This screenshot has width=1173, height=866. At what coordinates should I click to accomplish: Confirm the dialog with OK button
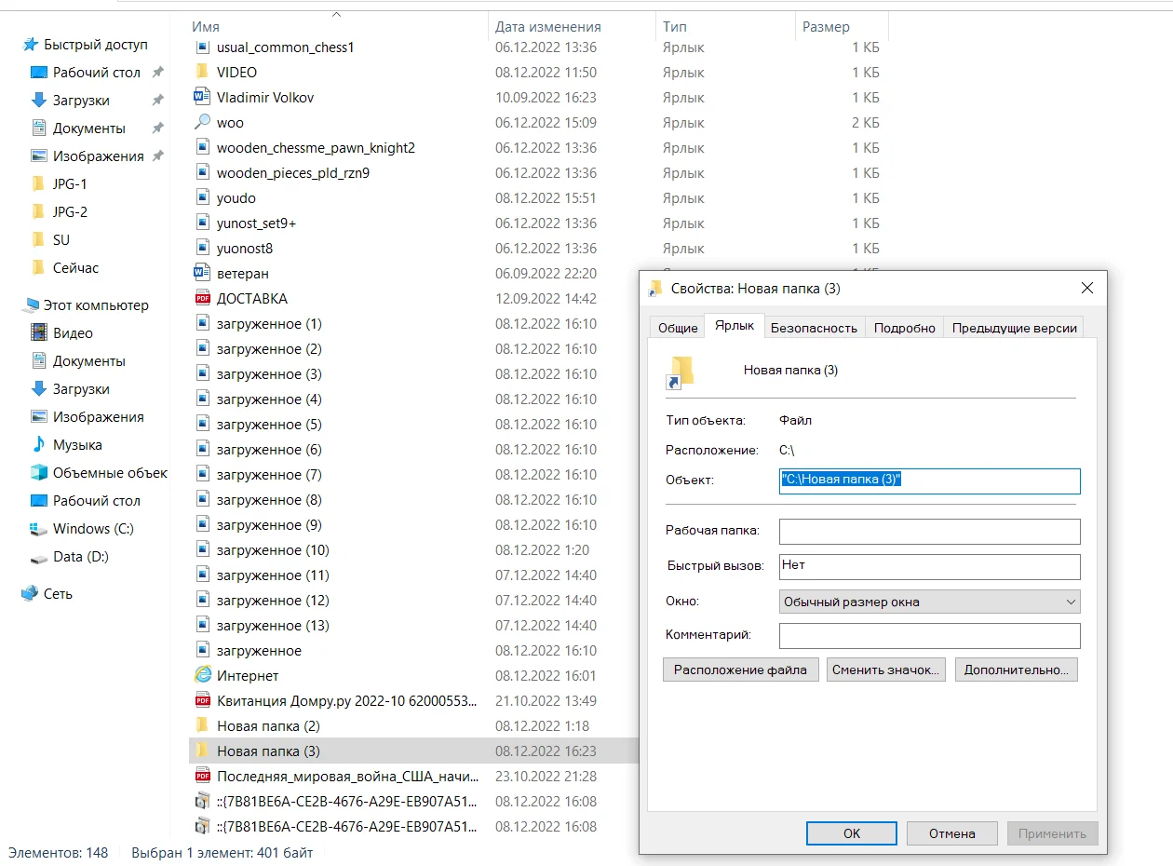[851, 833]
